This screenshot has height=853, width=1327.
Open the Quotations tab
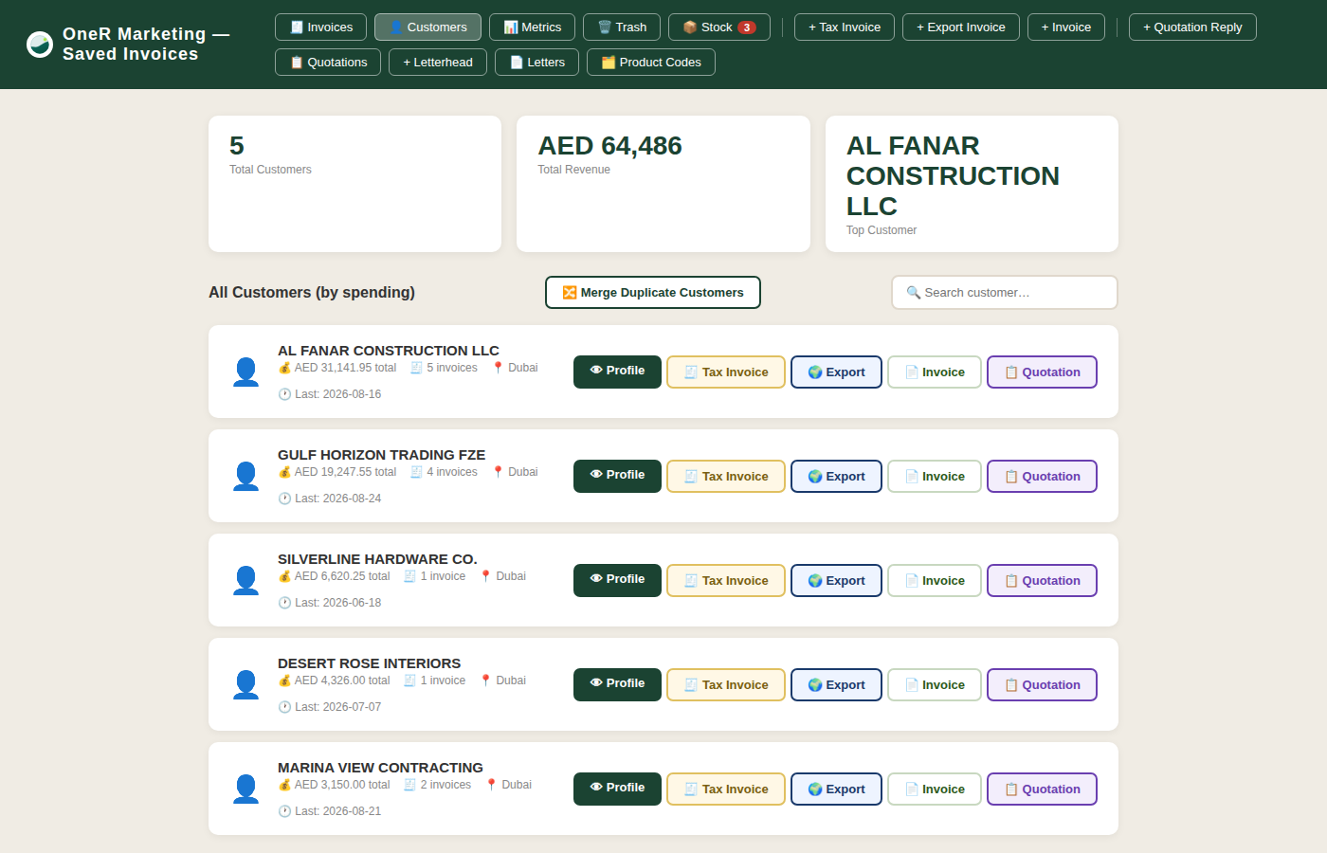[x=328, y=63]
